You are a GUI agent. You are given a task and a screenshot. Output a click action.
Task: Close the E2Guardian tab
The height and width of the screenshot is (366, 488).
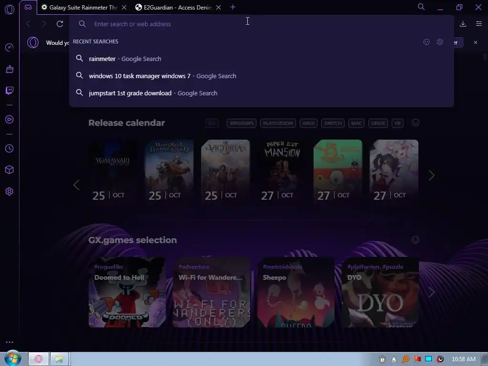coord(218,7)
